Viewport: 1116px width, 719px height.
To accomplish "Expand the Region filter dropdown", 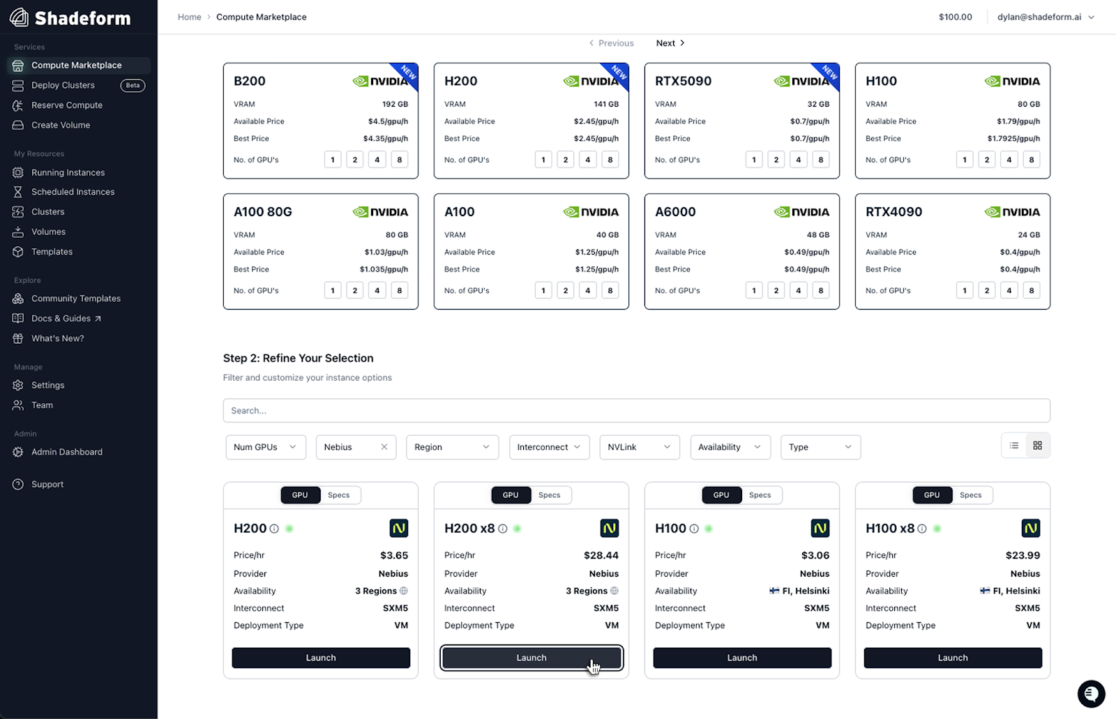I will pos(452,447).
